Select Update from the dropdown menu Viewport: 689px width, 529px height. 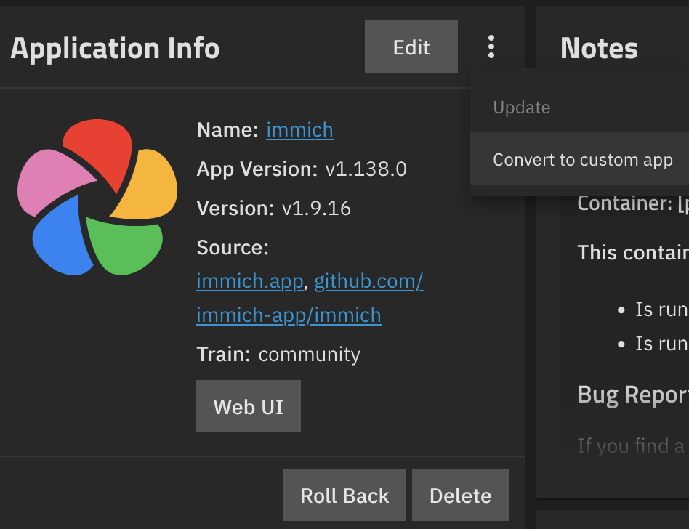[579, 108]
